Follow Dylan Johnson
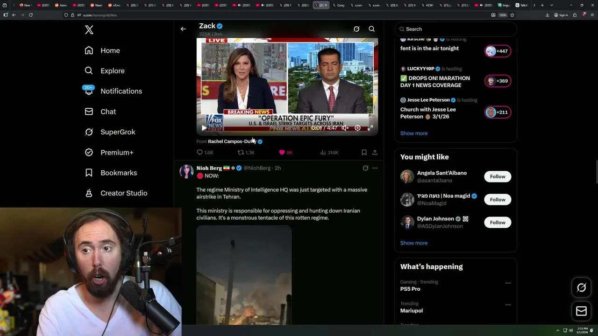Image resolution: width=598 pixels, height=336 pixels. tap(498, 223)
